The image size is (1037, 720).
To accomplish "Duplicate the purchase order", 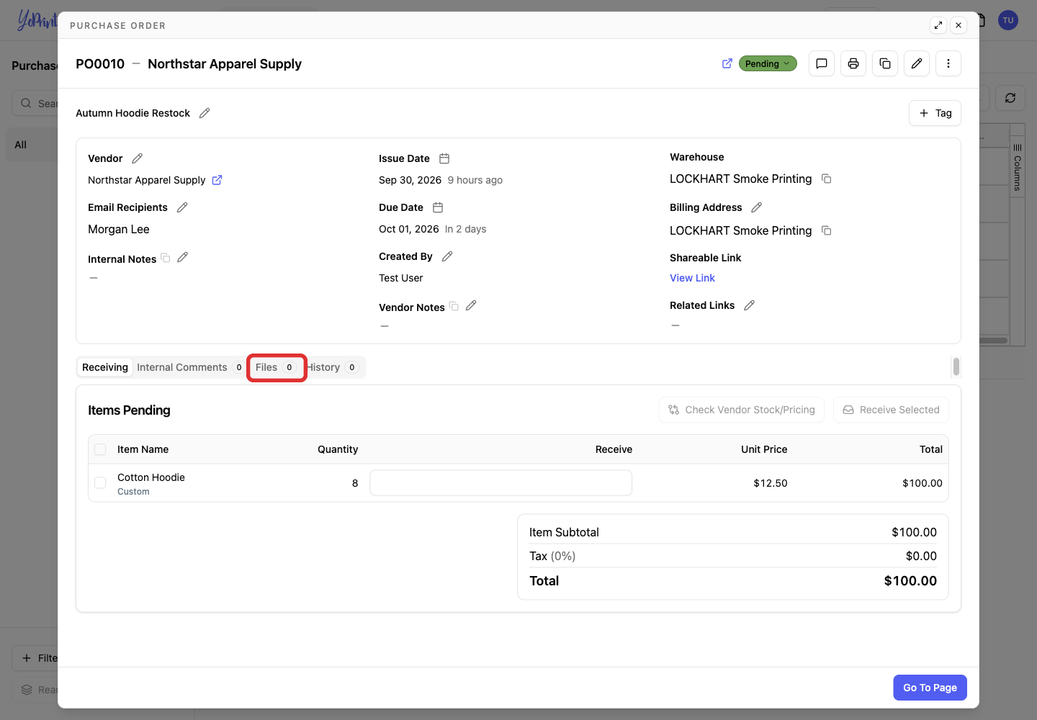I will coord(885,63).
